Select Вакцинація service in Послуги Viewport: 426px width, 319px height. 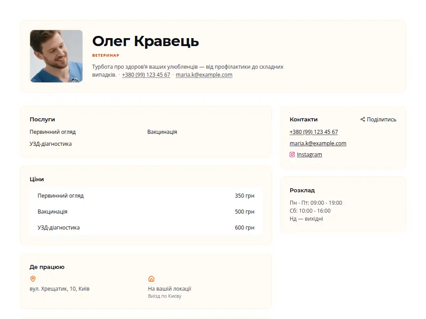[x=162, y=132]
